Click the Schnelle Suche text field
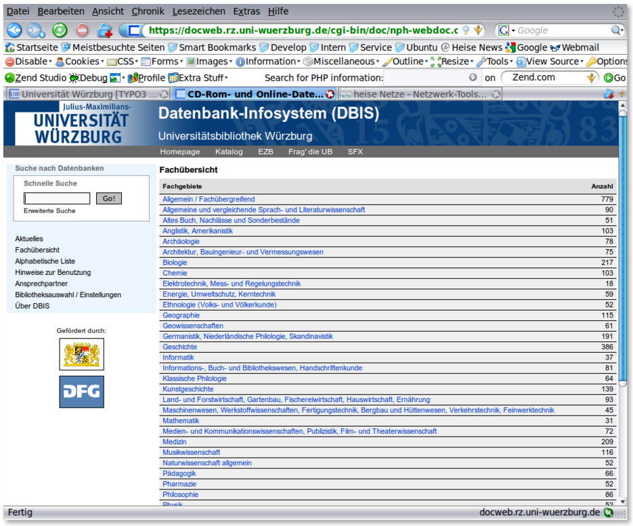Image resolution: width=633 pixels, height=526 pixels. coord(57,198)
